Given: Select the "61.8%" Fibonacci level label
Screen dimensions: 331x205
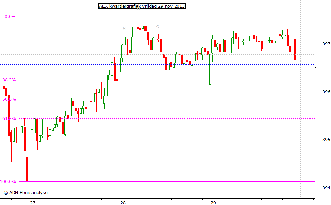Looking at the screenshot, I should [x=9, y=118].
